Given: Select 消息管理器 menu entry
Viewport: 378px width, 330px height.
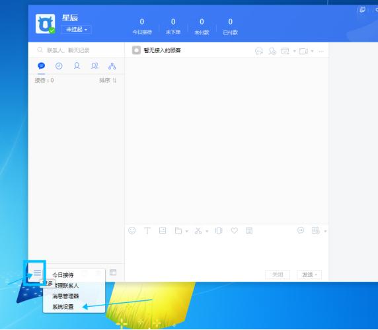Looking at the screenshot, I should pyautogui.click(x=66, y=296).
